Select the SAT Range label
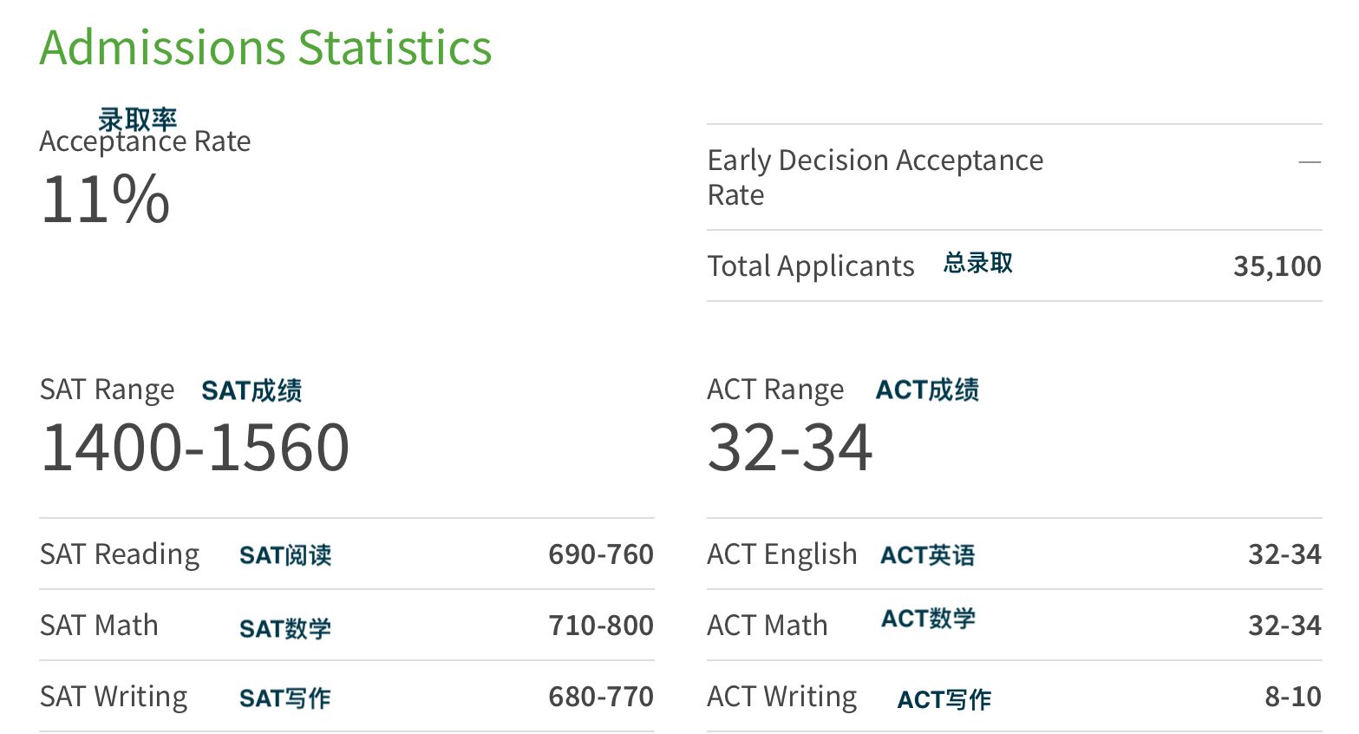1359x734 pixels. pos(107,390)
